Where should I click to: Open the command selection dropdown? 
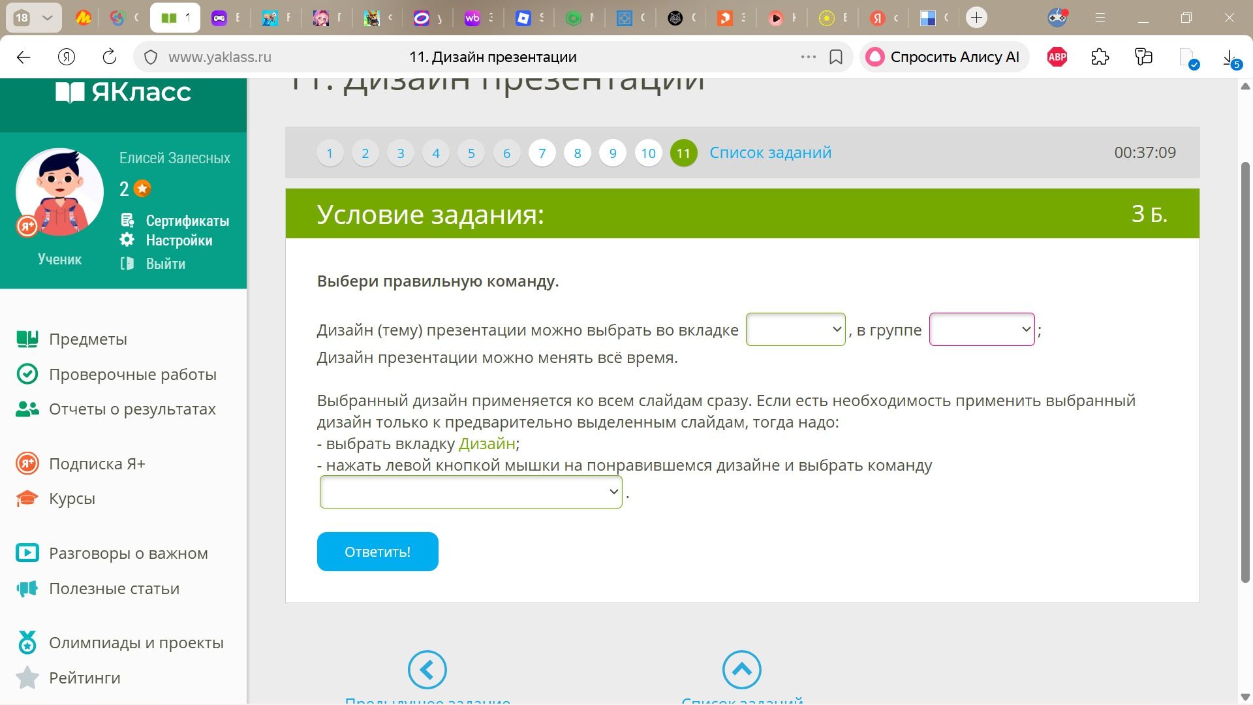471,492
